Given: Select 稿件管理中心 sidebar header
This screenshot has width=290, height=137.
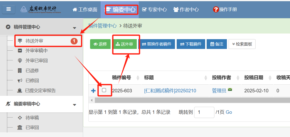Looking at the screenshot, I should pyautogui.click(x=41, y=27).
